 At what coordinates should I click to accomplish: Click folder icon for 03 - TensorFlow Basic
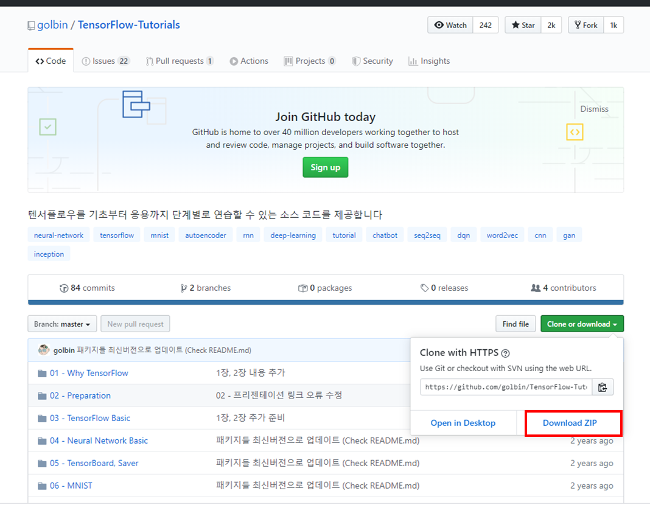[x=42, y=418]
